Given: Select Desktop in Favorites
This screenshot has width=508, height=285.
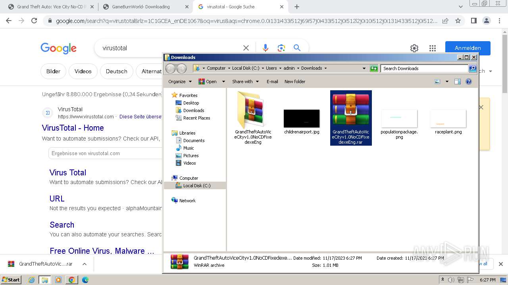Looking at the screenshot, I should 191,103.
